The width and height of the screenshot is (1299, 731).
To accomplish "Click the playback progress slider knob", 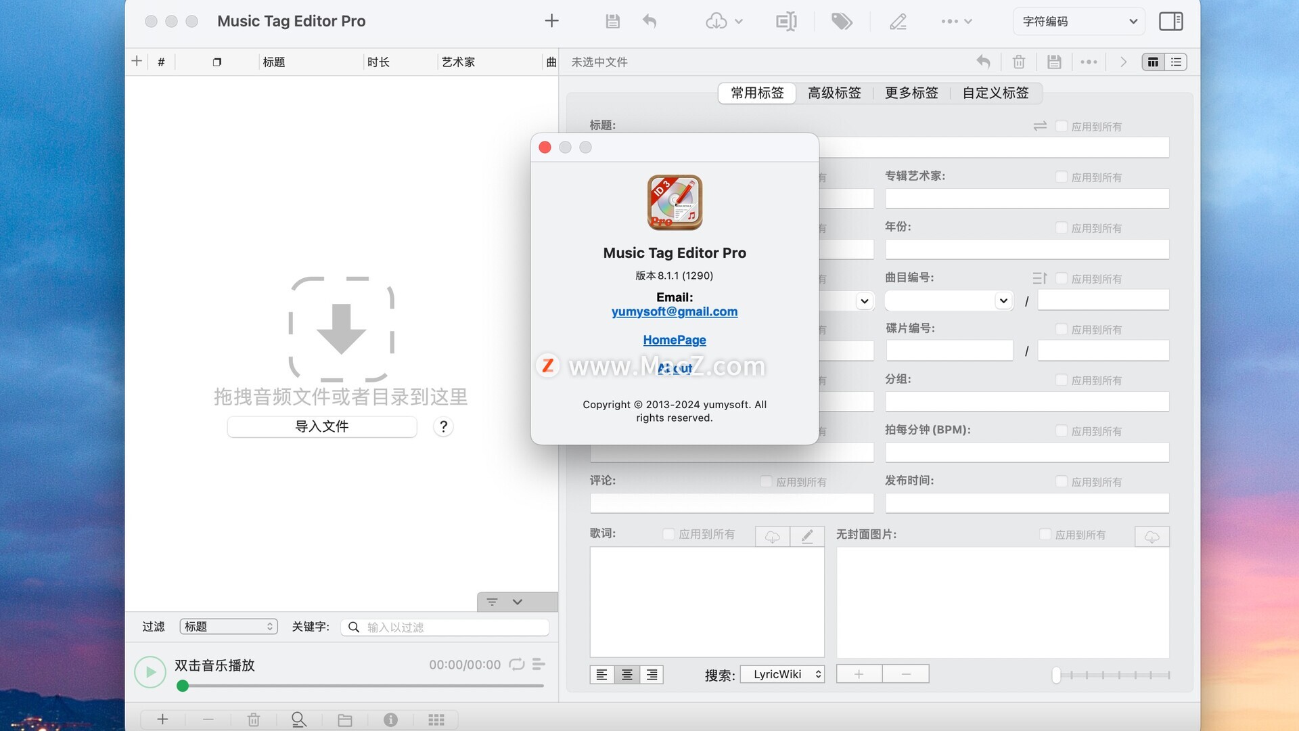I will coord(183,686).
